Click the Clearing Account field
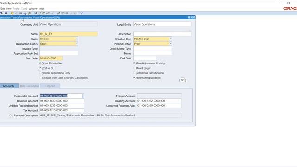Viewport: 297px width, 167px height. point(159,101)
